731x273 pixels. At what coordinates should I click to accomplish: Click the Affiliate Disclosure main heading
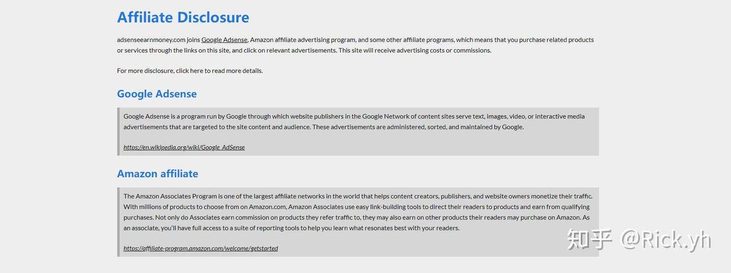coord(183,17)
